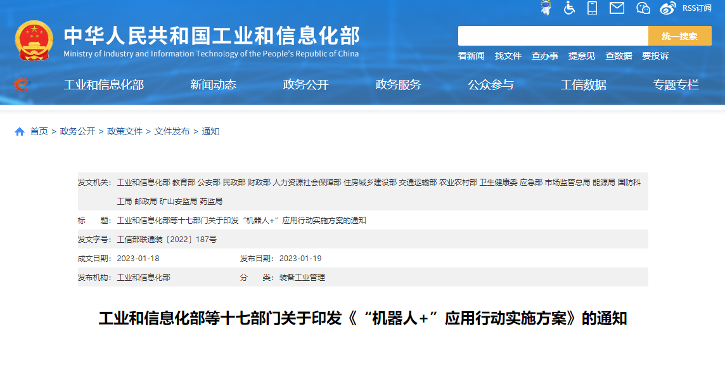The image size is (725, 367).
Task: Open the 看新闻 quick link
Action: point(471,56)
